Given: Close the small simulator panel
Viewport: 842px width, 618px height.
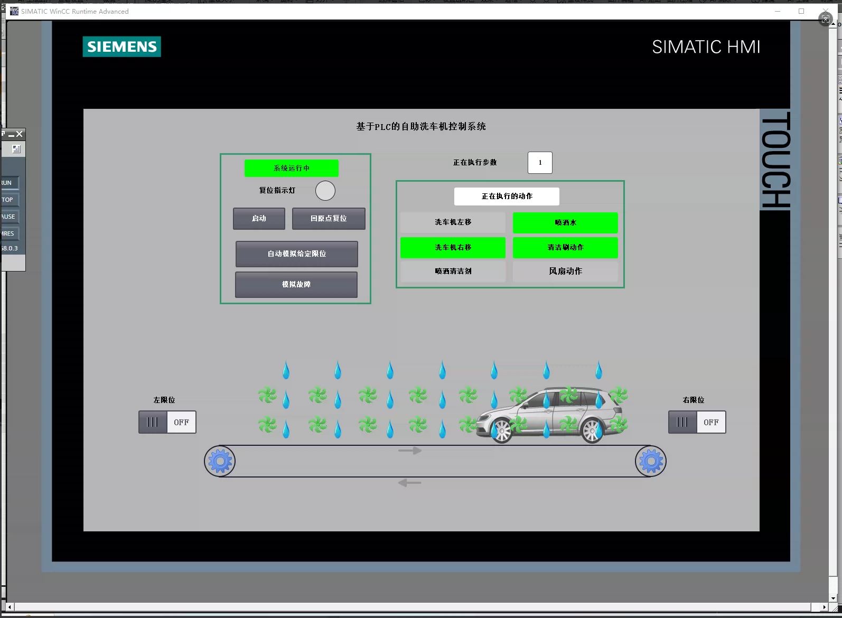Looking at the screenshot, I should click(20, 134).
